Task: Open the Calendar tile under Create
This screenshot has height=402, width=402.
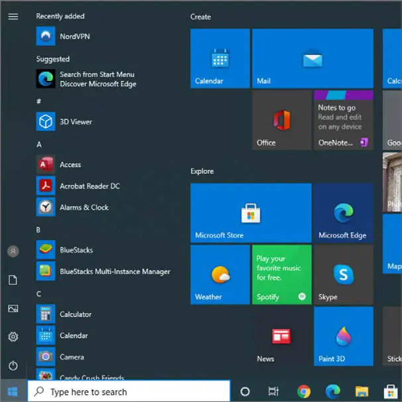Action: [220, 58]
